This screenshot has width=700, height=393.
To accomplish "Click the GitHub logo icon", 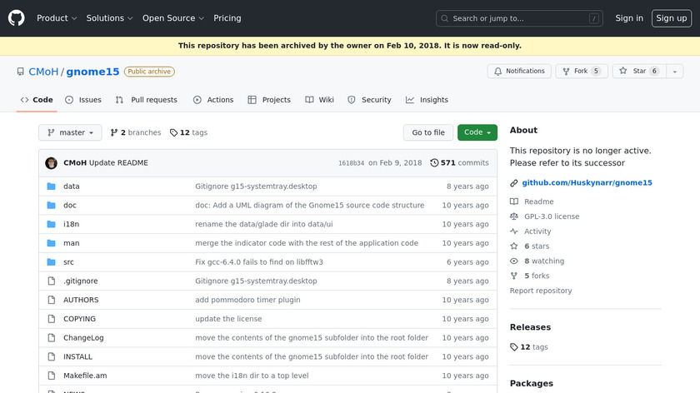I will [17, 17].
